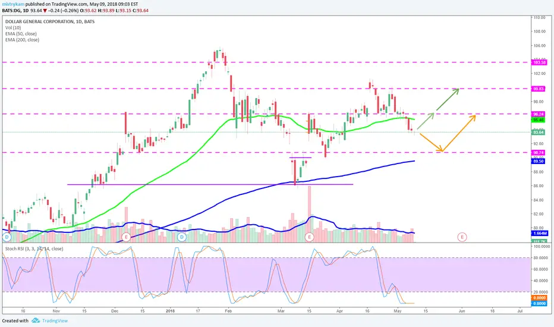
Task: Click the dividend D marker in mid-October
Action: (x=7, y=237)
